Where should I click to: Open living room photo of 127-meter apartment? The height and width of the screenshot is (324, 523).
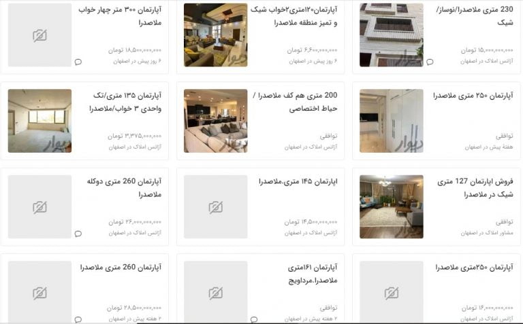point(392,206)
